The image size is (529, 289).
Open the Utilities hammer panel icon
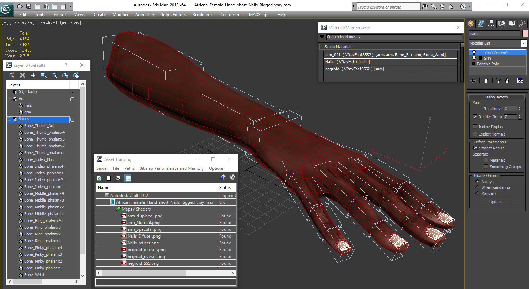[x=523, y=24]
